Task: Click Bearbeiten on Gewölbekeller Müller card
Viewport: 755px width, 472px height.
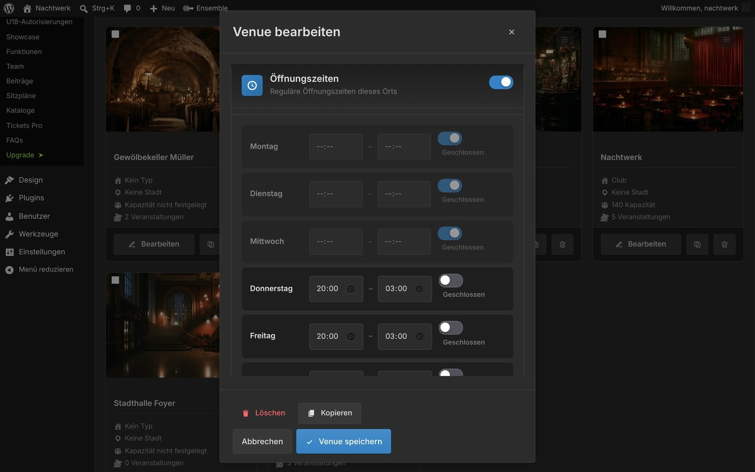Action: [x=154, y=244]
